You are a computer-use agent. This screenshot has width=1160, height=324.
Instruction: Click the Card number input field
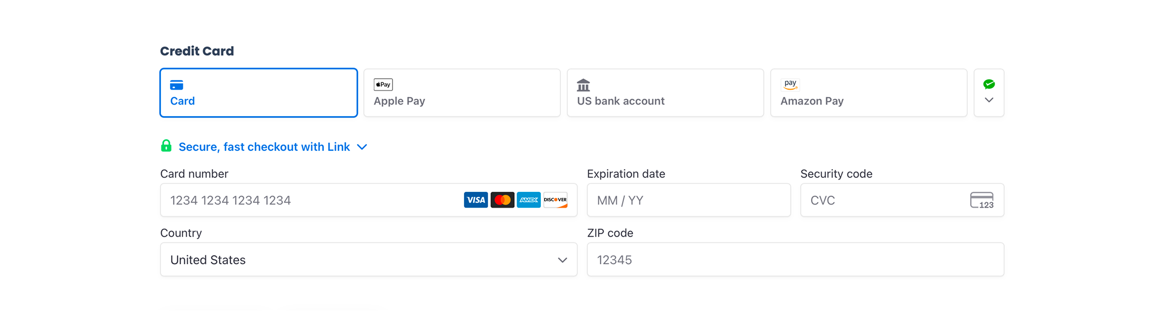(309, 200)
